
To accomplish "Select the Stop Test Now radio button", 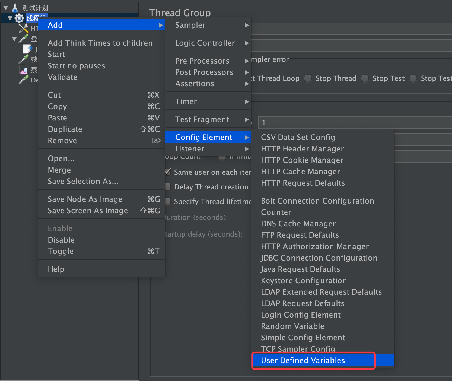I will pos(413,78).
